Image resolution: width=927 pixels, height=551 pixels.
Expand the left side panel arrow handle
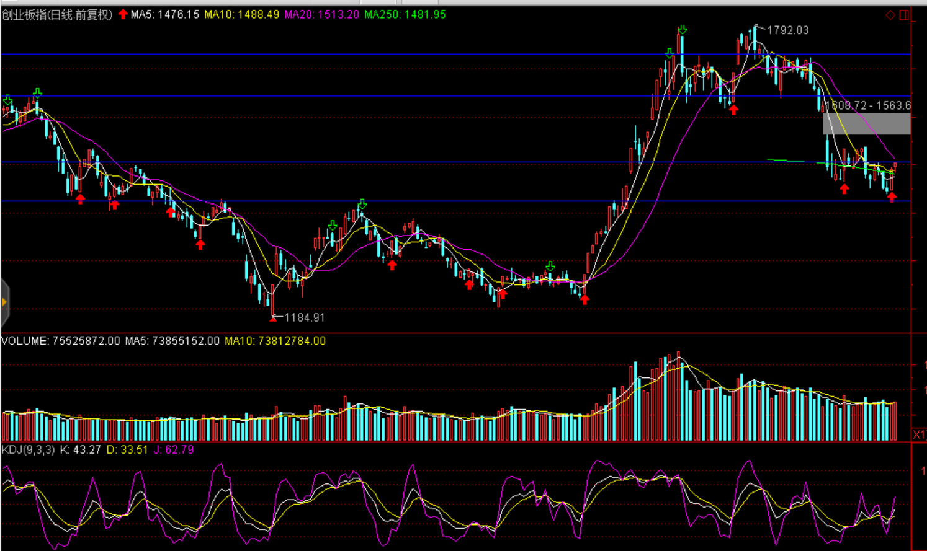click(4, 302)
